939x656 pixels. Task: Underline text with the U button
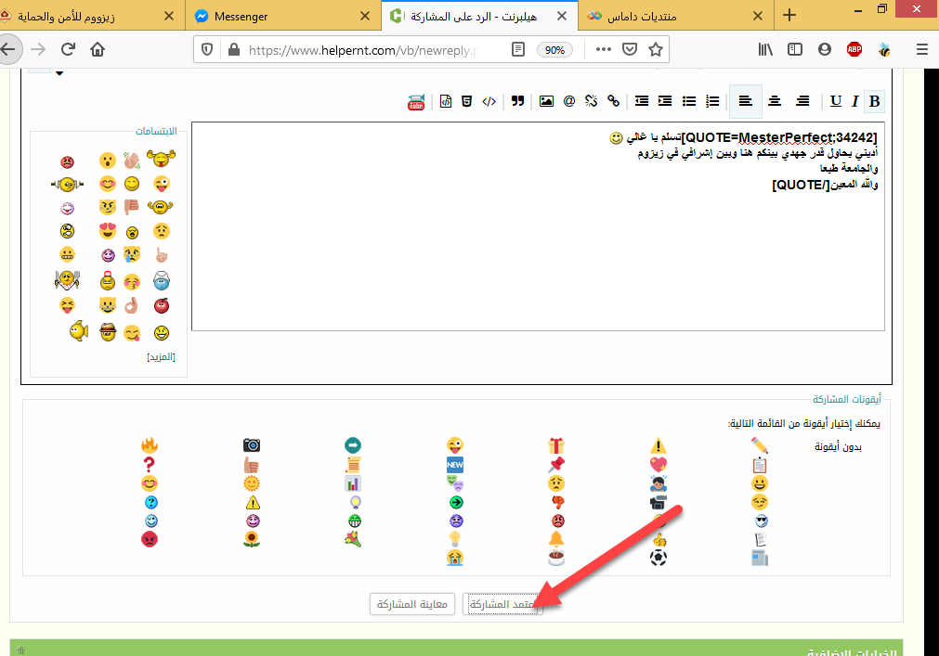point(836,101)
